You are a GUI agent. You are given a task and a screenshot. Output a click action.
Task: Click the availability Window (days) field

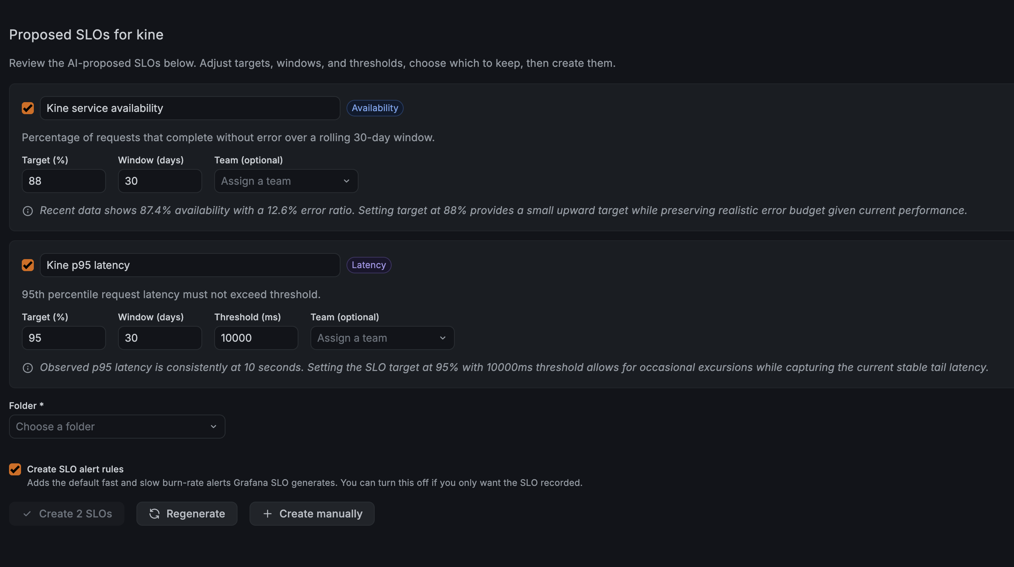(x=160, y=181)
